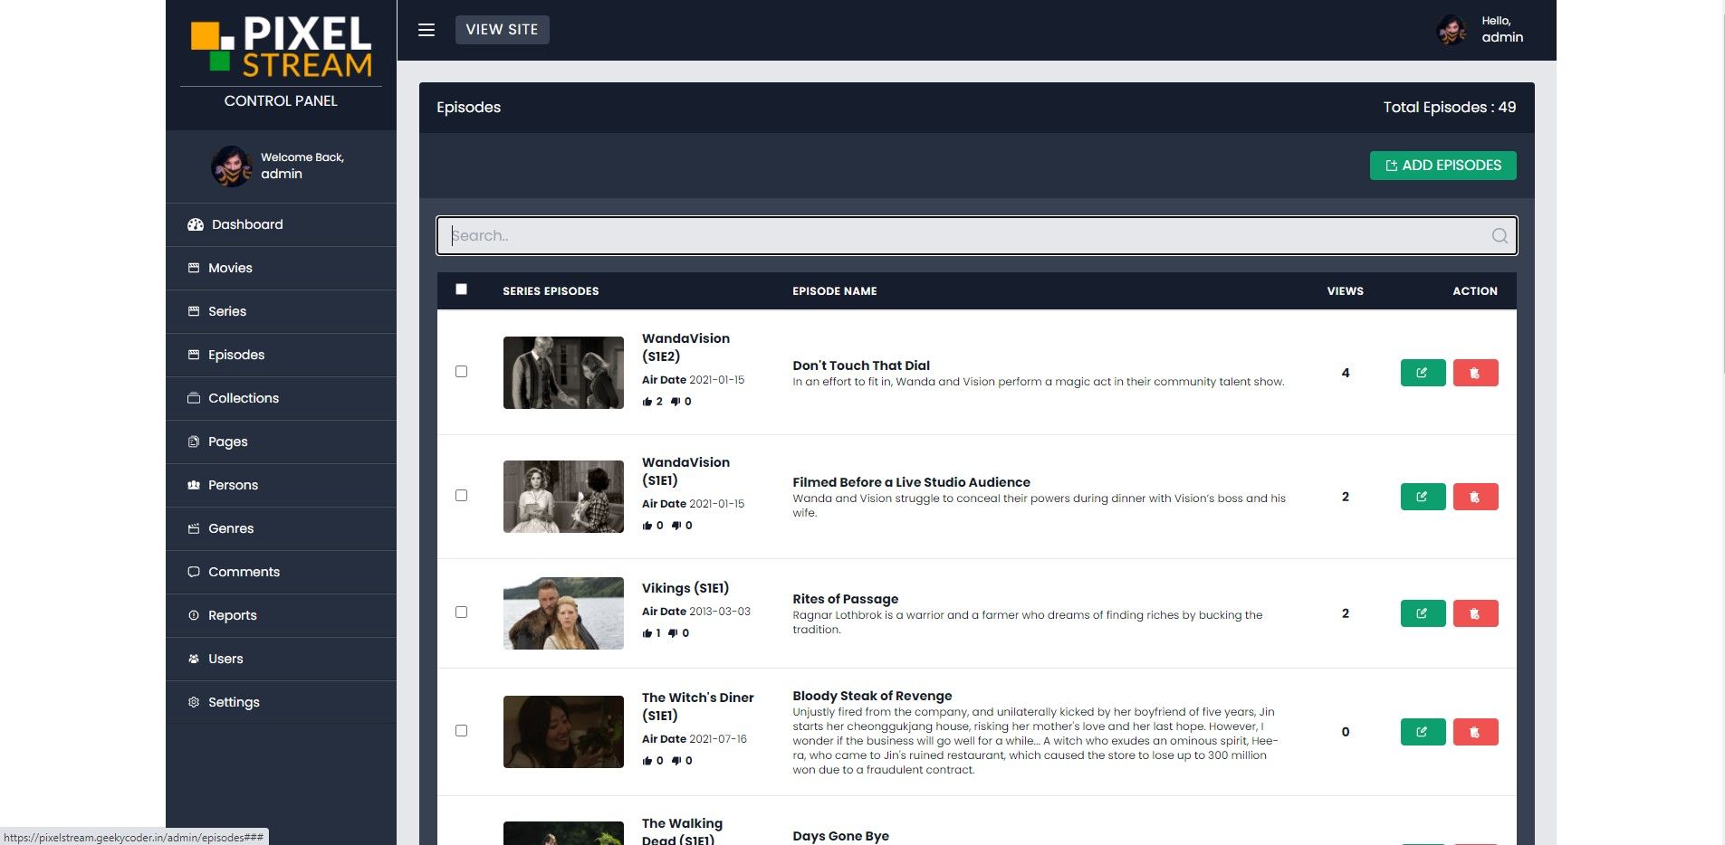Click the search magnifier icon
1725x845 pixels.
pyautogui.click(x=1500, y=236)
